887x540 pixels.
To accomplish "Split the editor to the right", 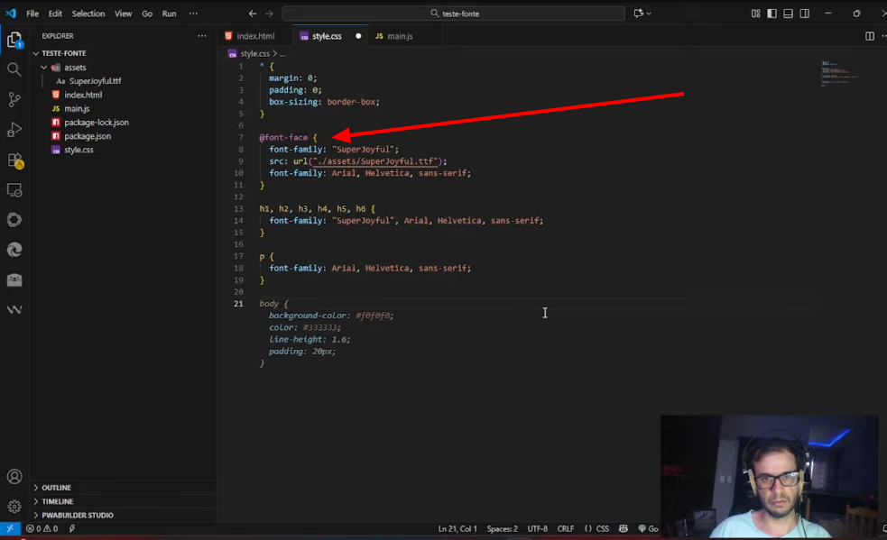I will point(870,36).
